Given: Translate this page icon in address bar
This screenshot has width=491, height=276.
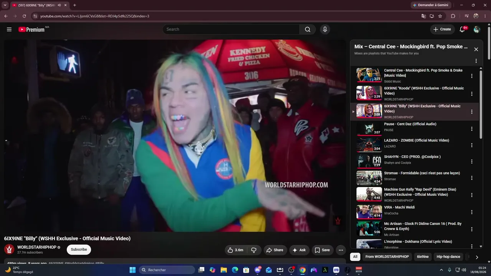Looking at the screenshot, I should click(x=423, y=16).
